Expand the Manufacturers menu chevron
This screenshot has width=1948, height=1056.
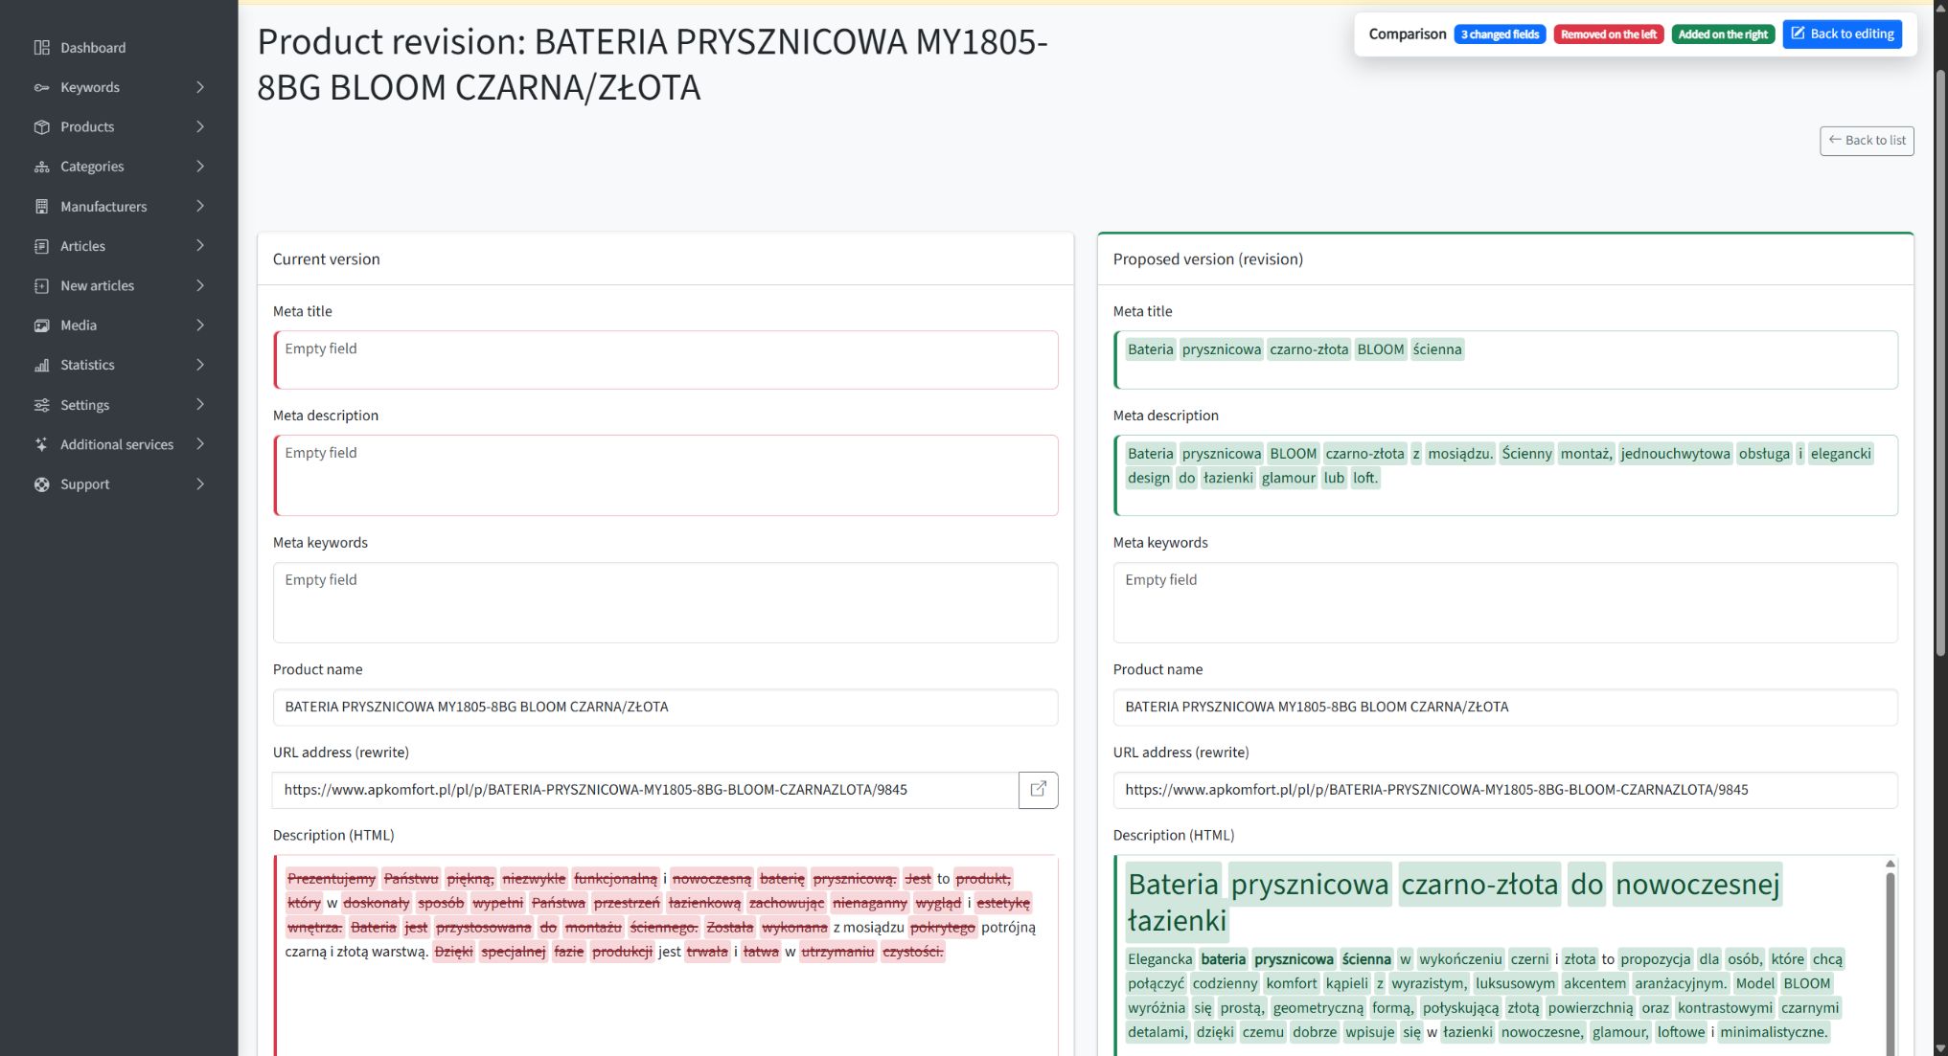point(200,207)
